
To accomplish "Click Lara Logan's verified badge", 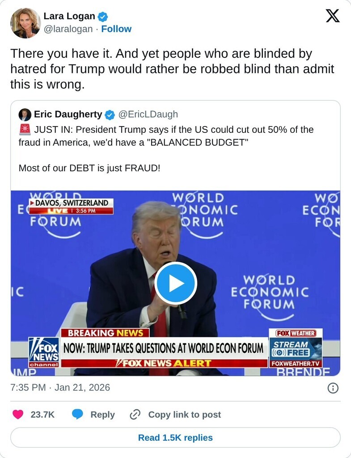I will tap(102, 17).
